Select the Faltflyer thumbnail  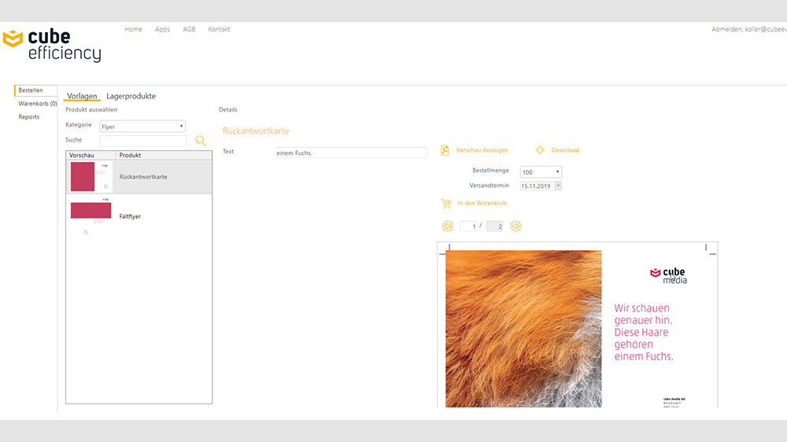[91, 216]
